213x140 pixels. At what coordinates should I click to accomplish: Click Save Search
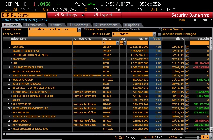click(95, 30)
